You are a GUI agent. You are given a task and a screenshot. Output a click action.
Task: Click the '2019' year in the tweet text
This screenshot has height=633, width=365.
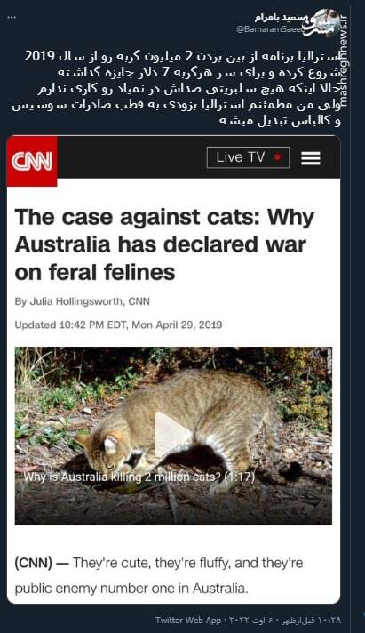[x=40, y=56]
